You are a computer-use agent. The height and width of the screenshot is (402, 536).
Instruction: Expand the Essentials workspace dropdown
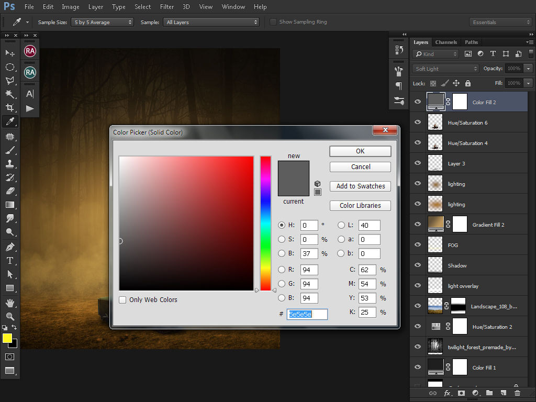(x=501, y=22)
